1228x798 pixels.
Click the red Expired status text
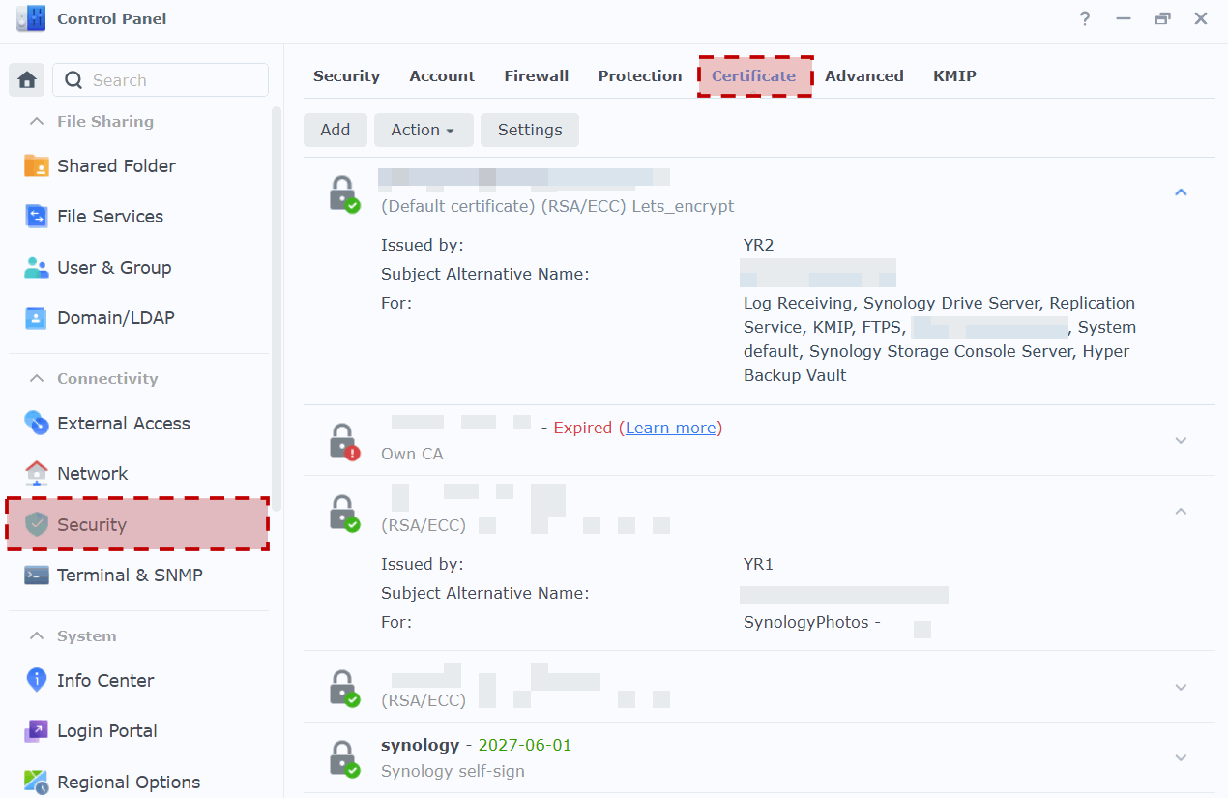click(583, 428)
